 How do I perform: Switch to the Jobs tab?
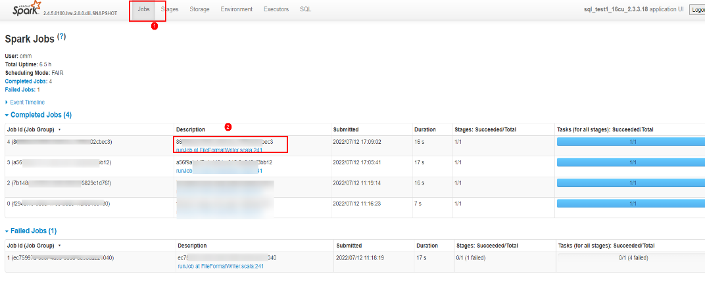(x=143, y=9)
